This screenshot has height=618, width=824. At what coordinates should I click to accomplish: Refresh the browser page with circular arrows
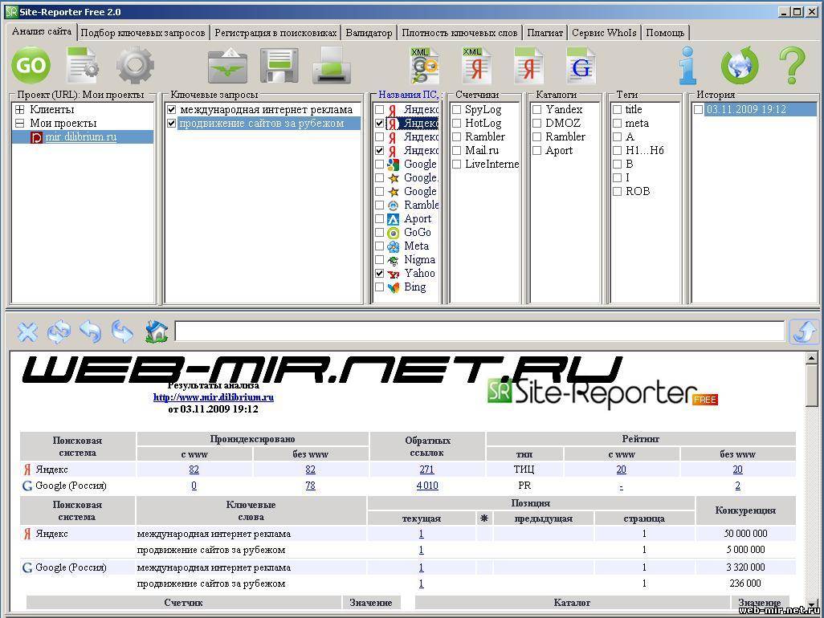(59, 331)
